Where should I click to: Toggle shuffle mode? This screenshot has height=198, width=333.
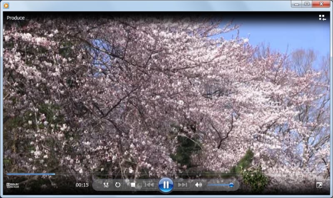[x=106, y=185]
